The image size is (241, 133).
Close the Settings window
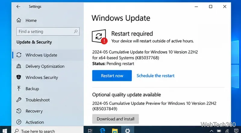click(x=225, y=6)
